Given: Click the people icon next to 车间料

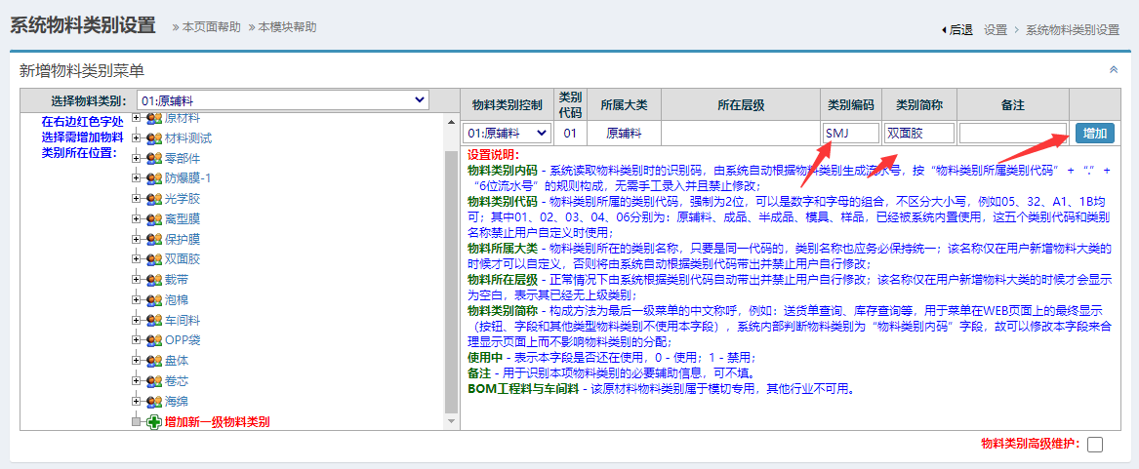Looking at the screenshot, I should (x=154, y=320).
